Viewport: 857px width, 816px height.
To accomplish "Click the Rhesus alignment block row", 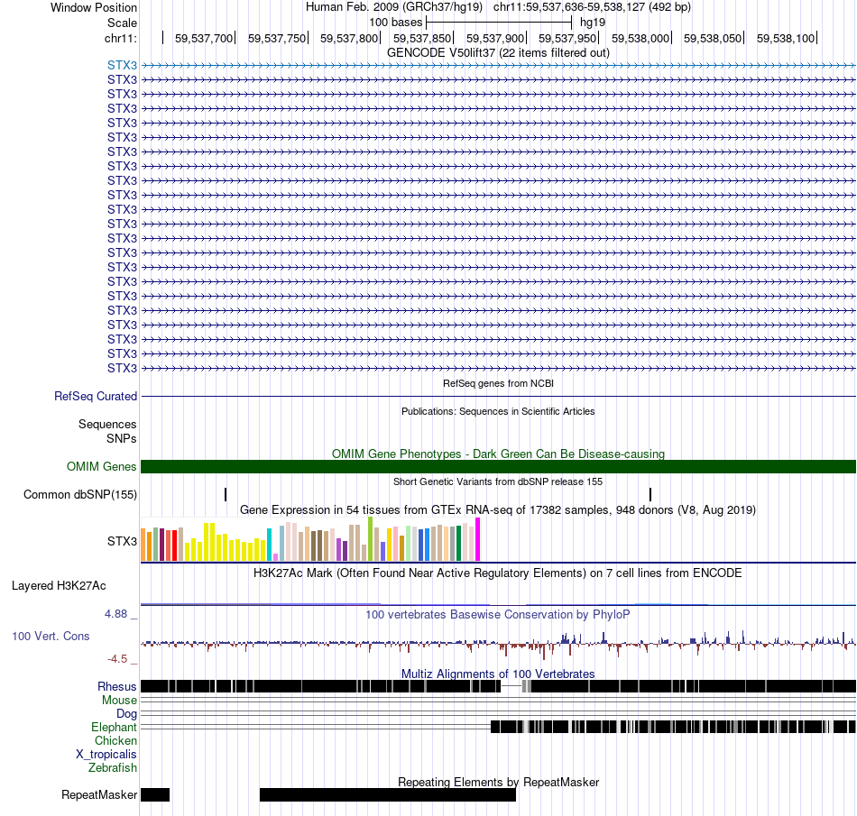I will pos(498,686).
